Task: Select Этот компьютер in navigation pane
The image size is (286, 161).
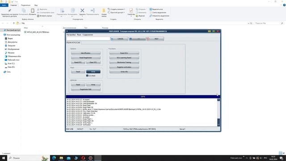Action: point(12,35)
